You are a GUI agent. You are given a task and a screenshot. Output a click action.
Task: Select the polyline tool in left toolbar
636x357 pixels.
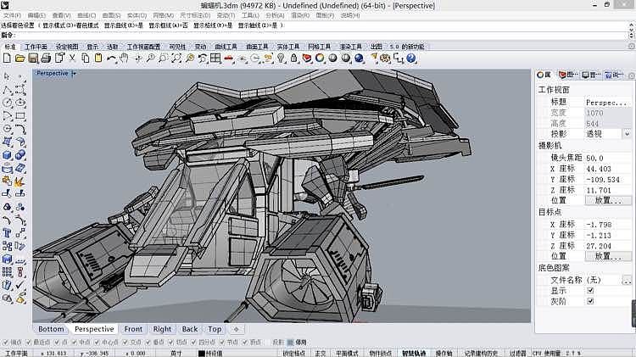[x=7, y=90]
